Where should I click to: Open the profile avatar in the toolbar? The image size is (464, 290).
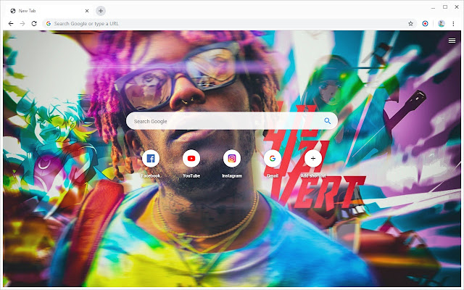tap(442, 24)
